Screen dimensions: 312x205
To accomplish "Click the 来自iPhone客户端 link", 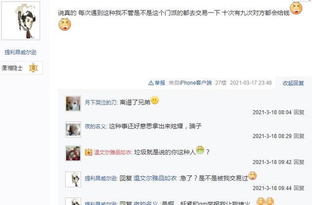I will click(x=190, y=82).
